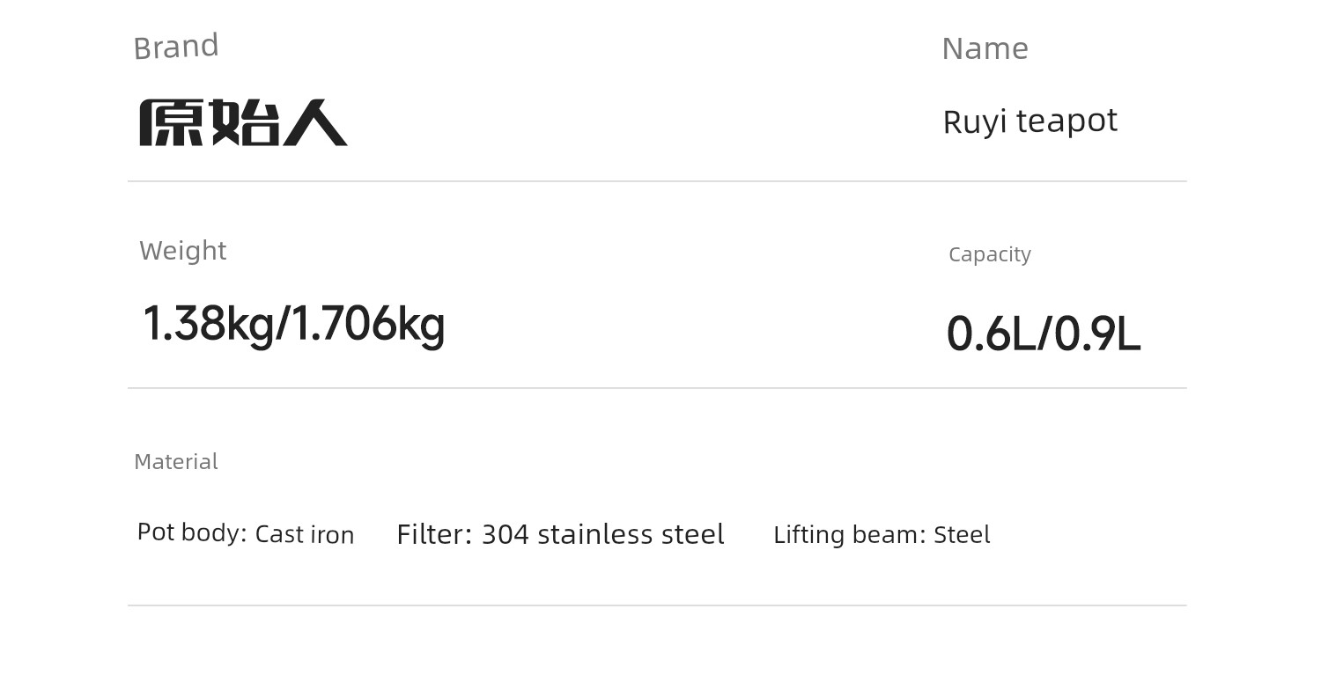Click the Filter: label
The width and height of the screenshot is (1321, 697).
(x=435, y=534)
